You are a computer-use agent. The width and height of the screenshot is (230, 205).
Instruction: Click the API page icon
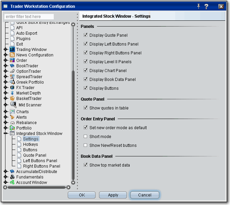coord(13,28)
